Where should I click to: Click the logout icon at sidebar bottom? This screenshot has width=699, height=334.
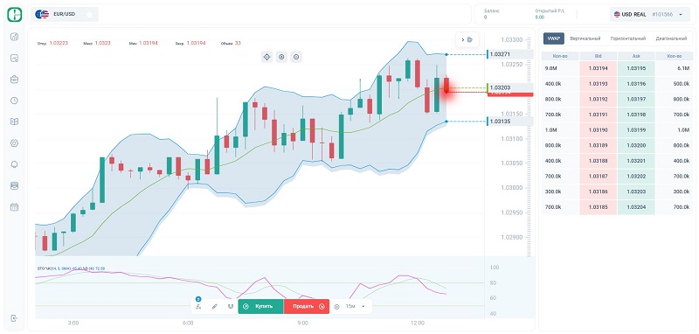point(14,318)
